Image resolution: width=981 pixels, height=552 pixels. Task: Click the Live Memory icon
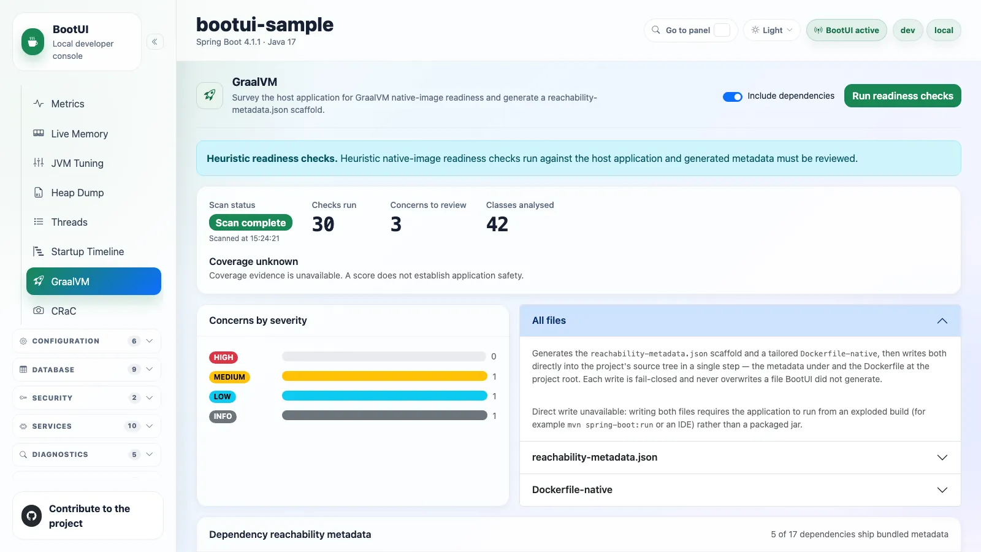coord(39,133)
